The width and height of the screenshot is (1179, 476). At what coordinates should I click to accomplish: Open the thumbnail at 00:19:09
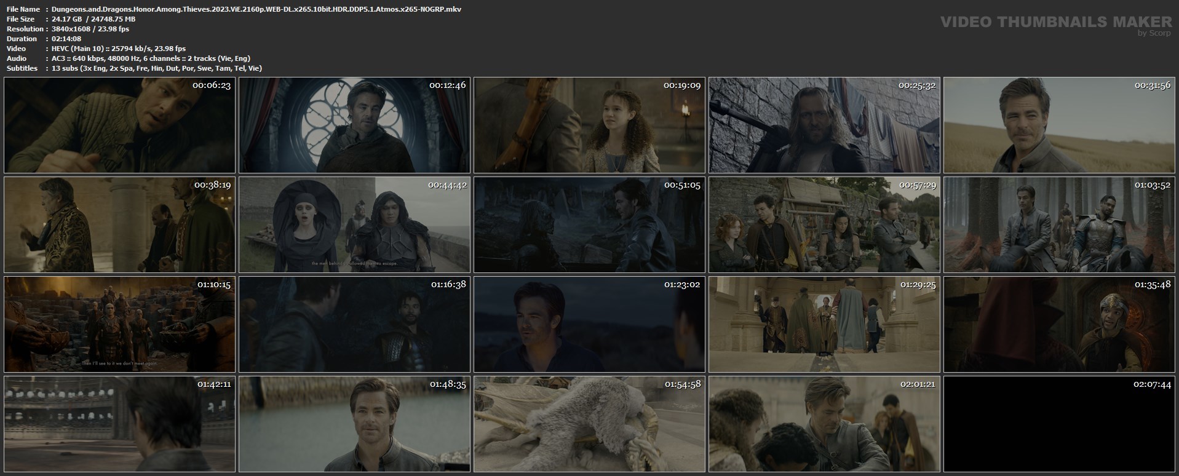589,125
